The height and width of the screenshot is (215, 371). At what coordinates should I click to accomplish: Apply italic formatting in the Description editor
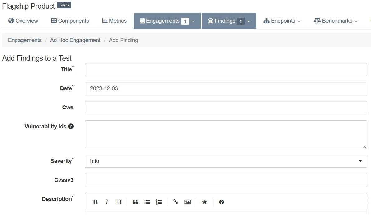pos(107,202)
